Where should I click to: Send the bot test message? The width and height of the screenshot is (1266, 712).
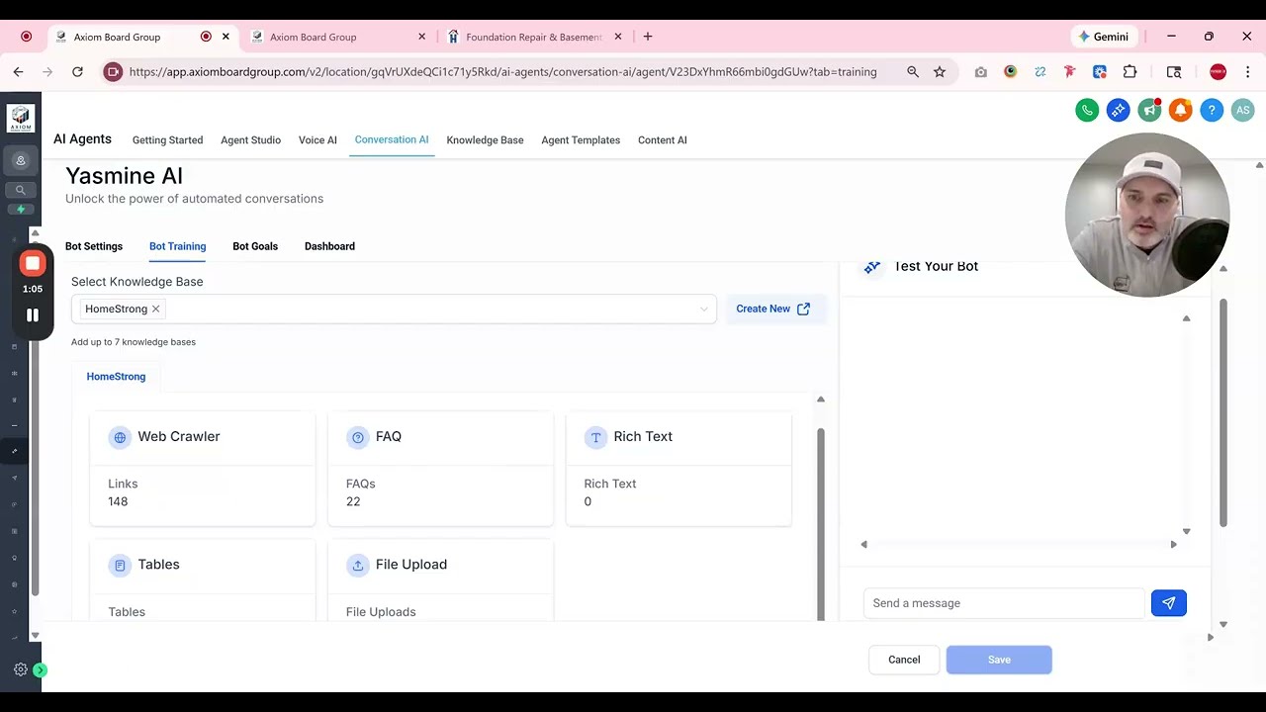1168,603
